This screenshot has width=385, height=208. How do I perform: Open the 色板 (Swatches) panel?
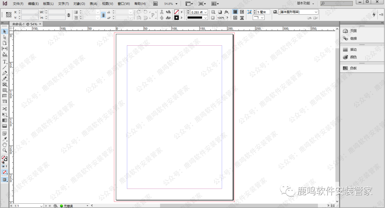tap(353, 68)
